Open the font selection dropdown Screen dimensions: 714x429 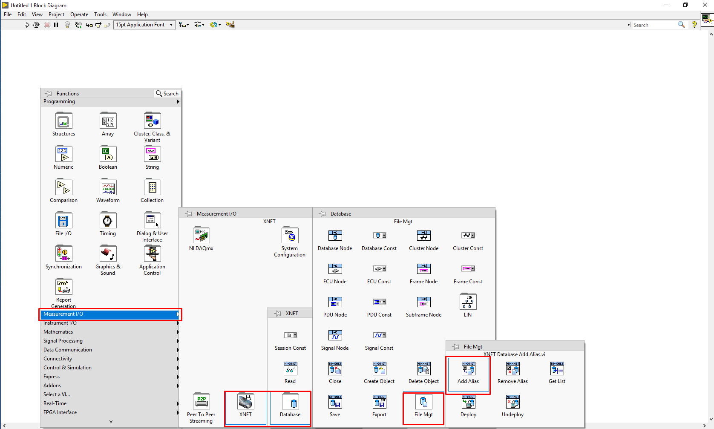[x=144, y=25]
